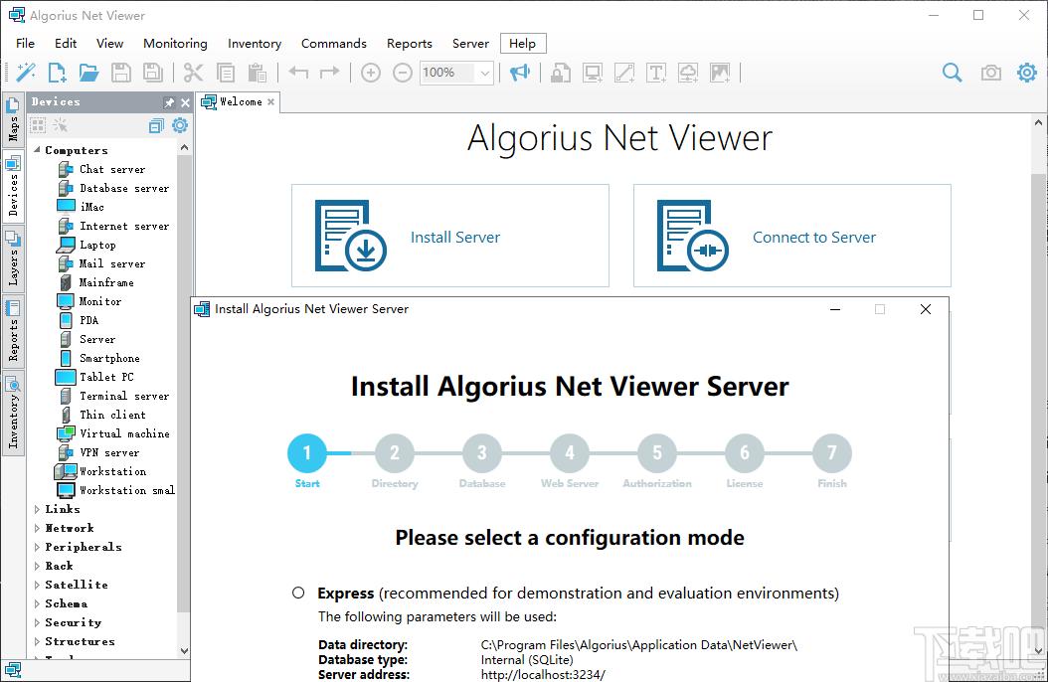Expand the Structures tree group

pyautogui.click(x=37, y=641)
